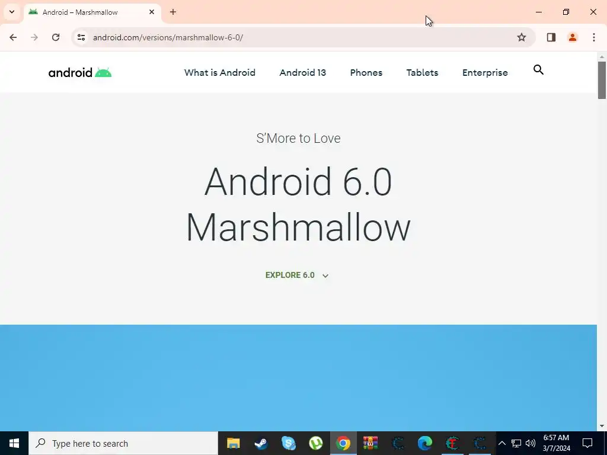Viewport: 607px width, 455px height.
Task: Click the Android 6.0 Marshmallow heading
Action: [x=298, y=204]
